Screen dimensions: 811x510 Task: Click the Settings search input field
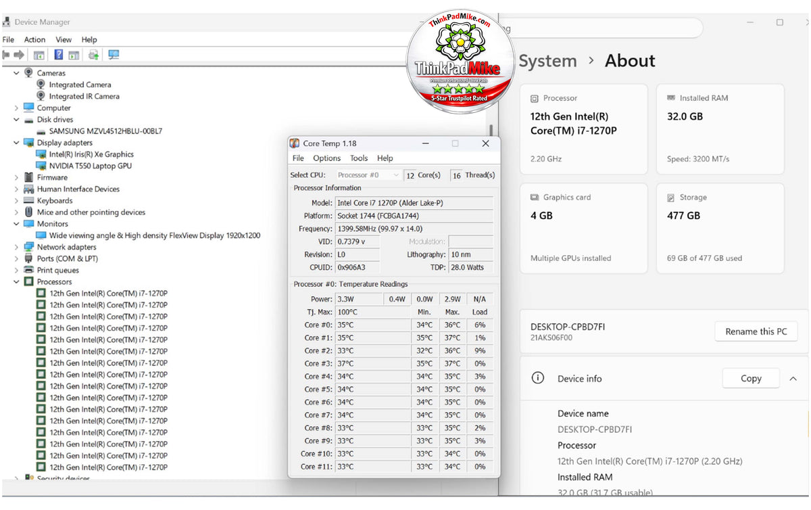tap(601, 28)
